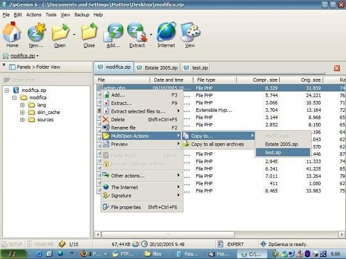The image size is (346, 259).
Task: Choose Rename file in context menu
Action: (x=142, y=128)
